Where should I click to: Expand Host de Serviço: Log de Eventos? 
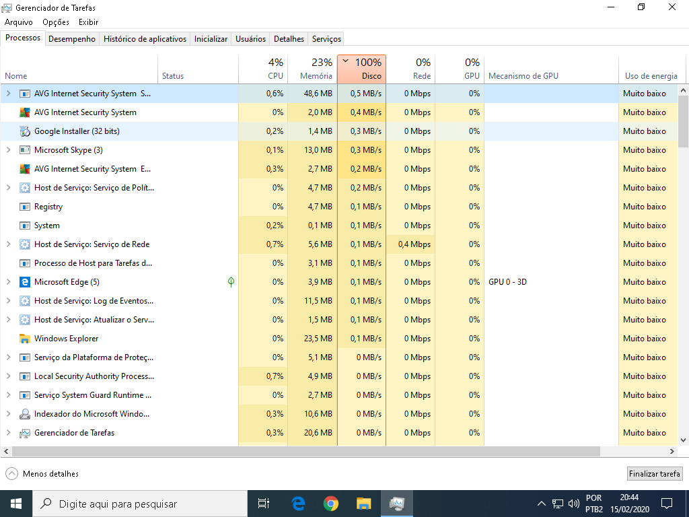click(x=8, y=301)
